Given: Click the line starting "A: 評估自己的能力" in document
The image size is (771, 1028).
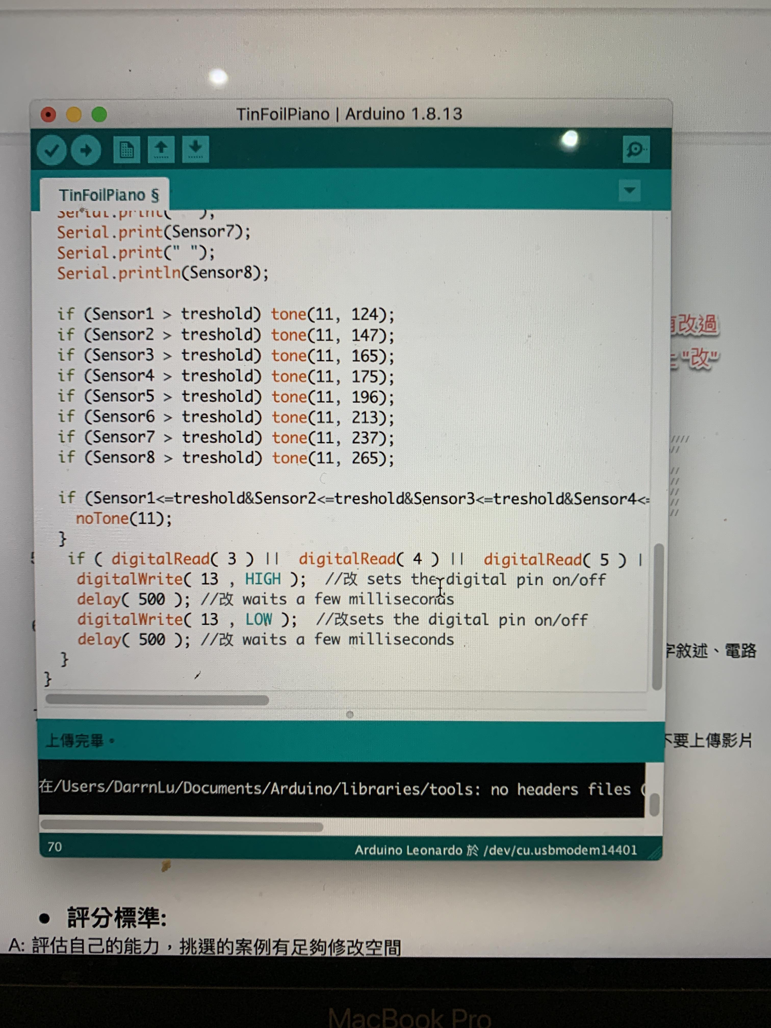Looking at the screenshot, I should click(x=205, y=947).
